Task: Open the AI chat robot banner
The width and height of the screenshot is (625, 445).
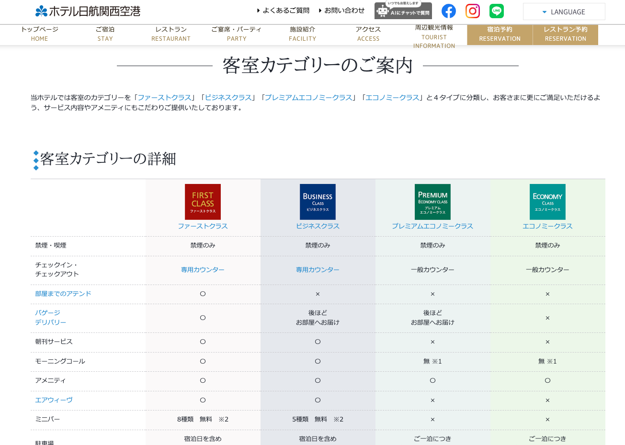Action: 403,11
